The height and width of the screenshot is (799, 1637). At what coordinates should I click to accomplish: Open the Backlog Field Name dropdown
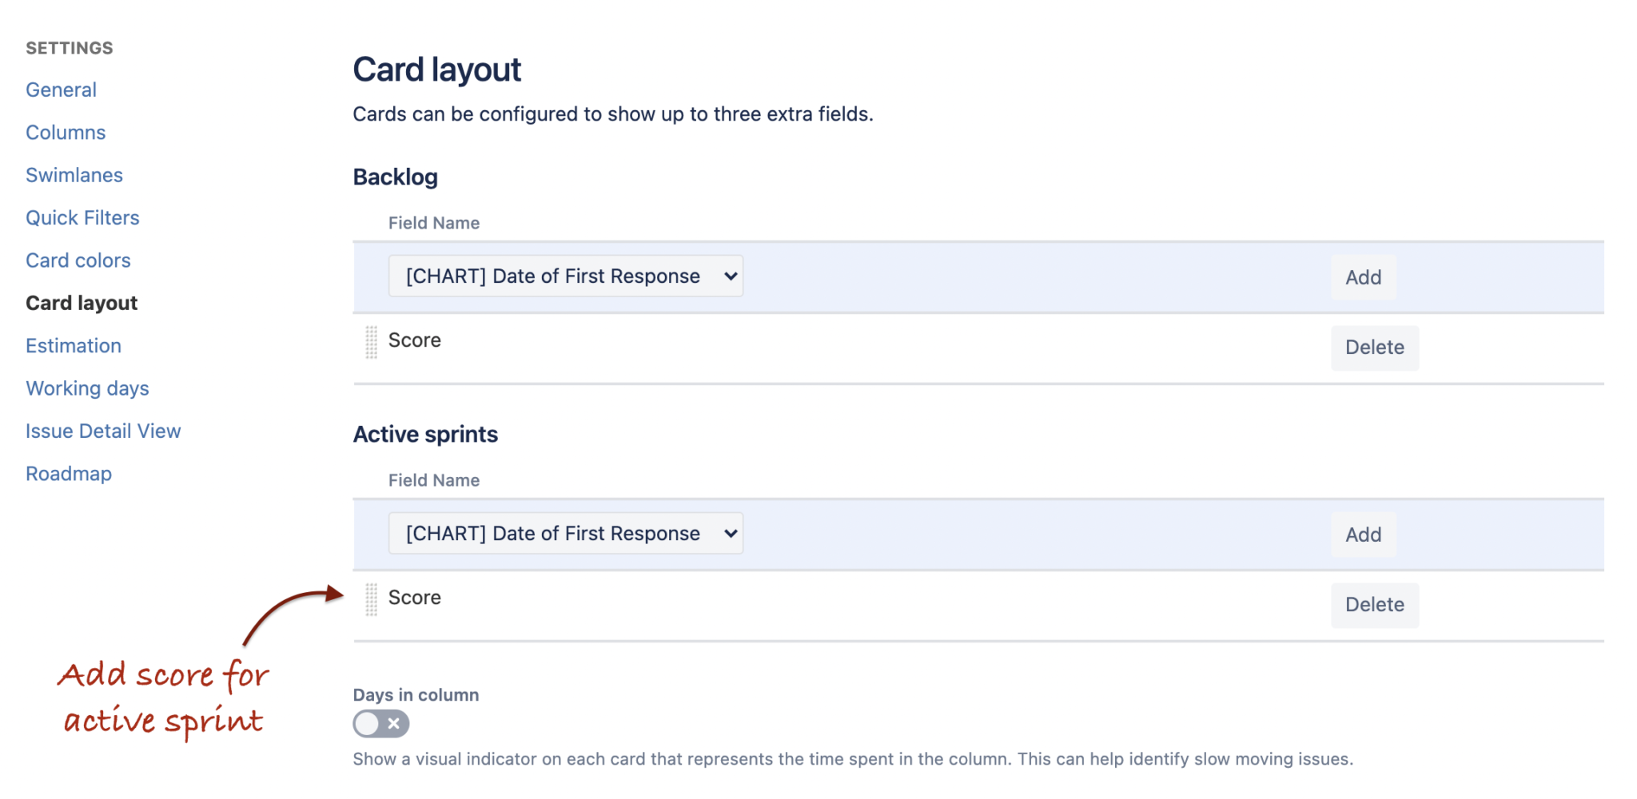point(565,276)
